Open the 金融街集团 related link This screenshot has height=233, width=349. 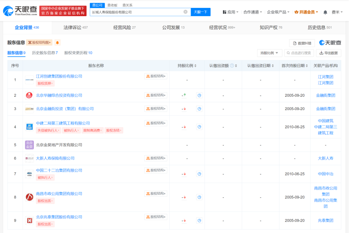(325, 95)
